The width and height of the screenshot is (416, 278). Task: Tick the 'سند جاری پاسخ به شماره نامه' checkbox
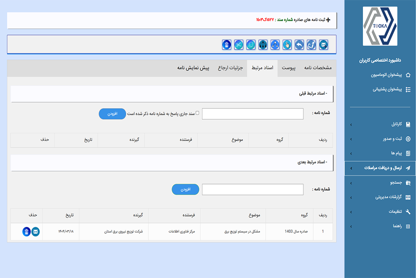pyautogui.click(x=197, y=113)
